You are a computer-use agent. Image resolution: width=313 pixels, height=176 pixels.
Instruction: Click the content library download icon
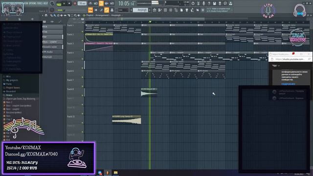point(230,3)
